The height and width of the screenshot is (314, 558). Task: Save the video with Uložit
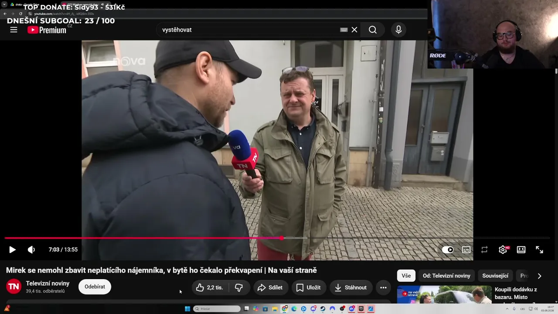[x=308, y=287]
